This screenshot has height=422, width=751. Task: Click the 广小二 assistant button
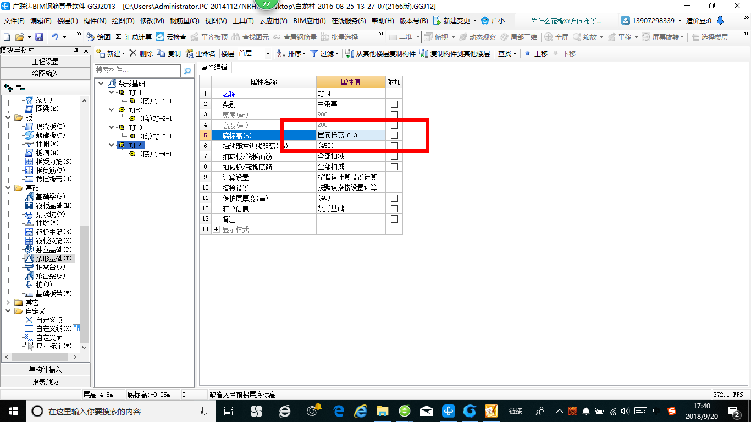[496, 21]
